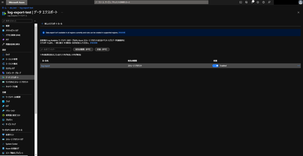Focus the global resource search box
The width and height of the screenshot is (303, 156).
pyautogui.click(x=151, y=2)
